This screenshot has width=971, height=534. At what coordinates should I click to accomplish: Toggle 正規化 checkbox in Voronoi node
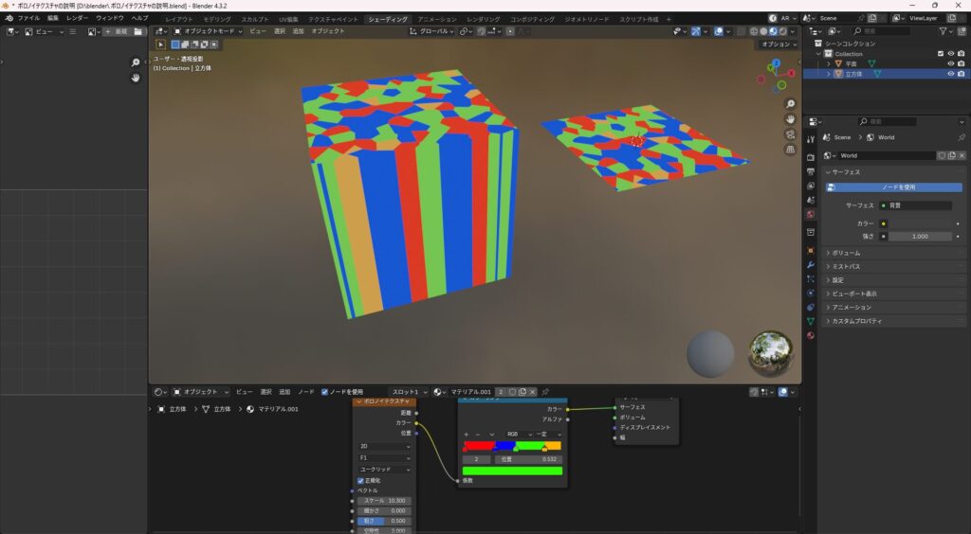[360, 480]
